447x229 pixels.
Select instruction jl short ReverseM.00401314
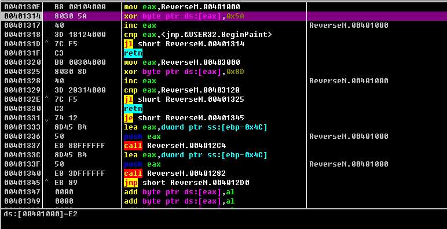(185, 44)
